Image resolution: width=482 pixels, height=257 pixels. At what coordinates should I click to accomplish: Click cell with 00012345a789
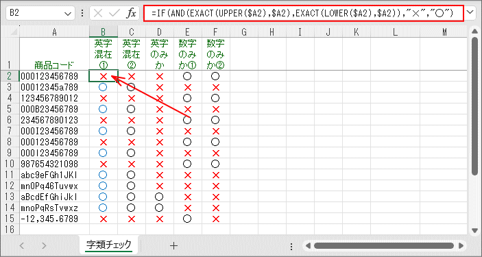54,87
